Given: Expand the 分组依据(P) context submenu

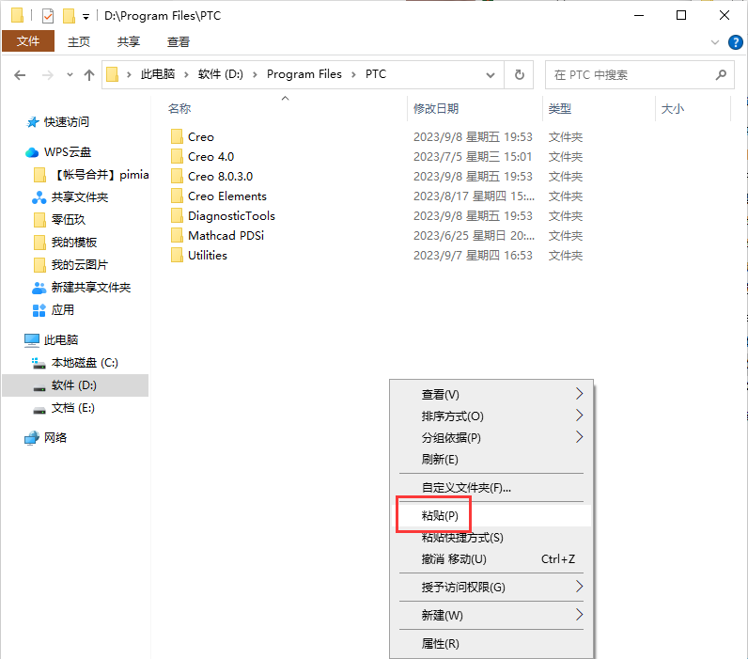Looking at the screenshot, I should (x=491, y=437).
